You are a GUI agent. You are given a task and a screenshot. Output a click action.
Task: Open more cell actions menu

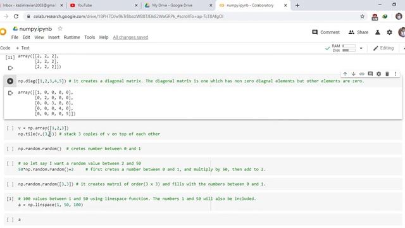[x=396, y=74]
